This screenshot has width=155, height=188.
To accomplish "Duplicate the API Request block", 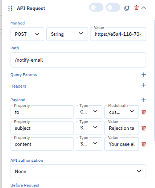I will (x=127, y=8).
